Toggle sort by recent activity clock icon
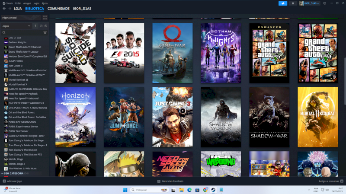346x194 pixels. (x=41, y=26)
